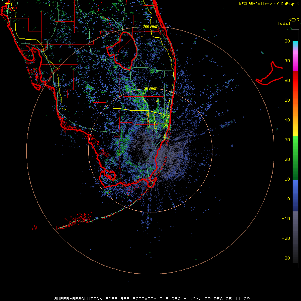Click the -30 value on the dBZ scale
Image resolution: width=301 pixels, height=301 pixels.
(x=286, y=258)
